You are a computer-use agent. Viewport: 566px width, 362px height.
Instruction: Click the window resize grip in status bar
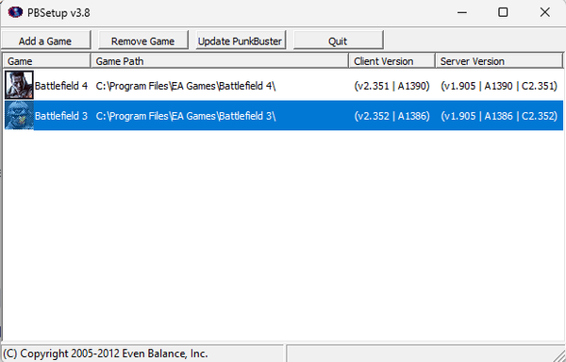pos(558,354)
